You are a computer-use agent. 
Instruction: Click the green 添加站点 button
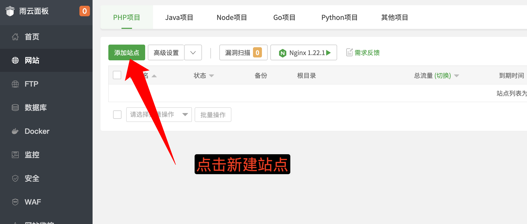(x=126, y=53)
